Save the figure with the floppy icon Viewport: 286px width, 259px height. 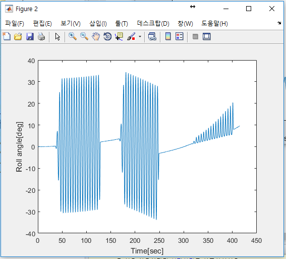point(30,36)
